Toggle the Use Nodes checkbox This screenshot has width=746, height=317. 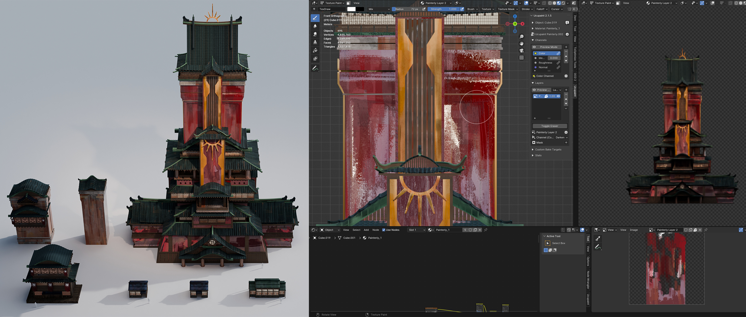coord(384,230)
